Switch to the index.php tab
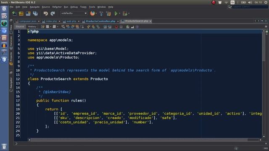Image resolution: width=269 pixels, height=151 pixels. click(51, 21)
